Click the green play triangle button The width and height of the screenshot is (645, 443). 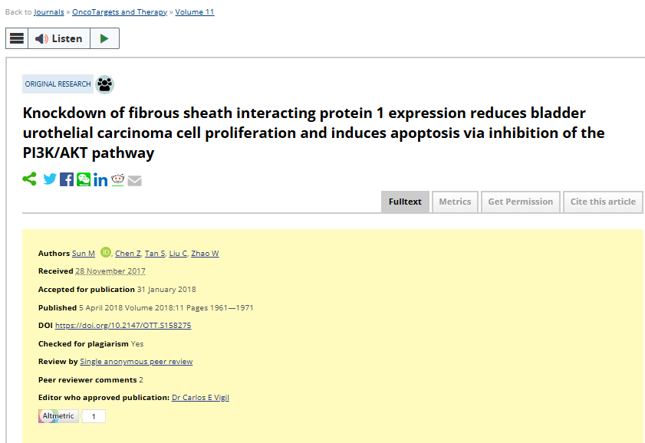tap(104, 38)
